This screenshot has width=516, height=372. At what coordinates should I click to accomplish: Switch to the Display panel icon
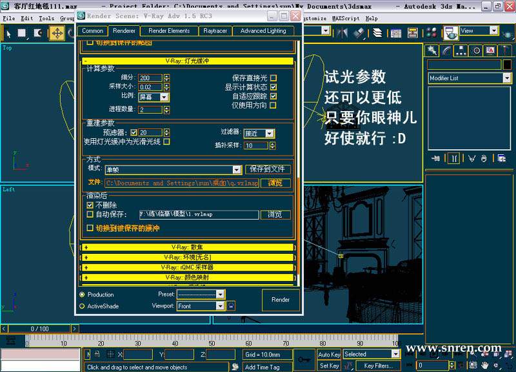click(490, 51)
